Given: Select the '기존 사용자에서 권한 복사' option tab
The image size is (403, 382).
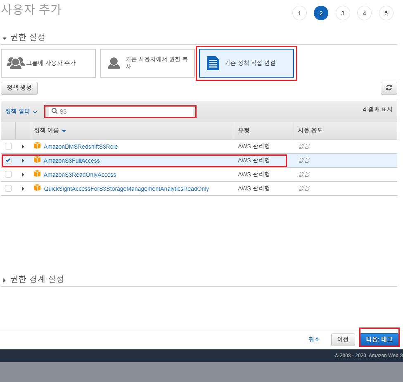Looking at the screenshot, I should 147,63.
